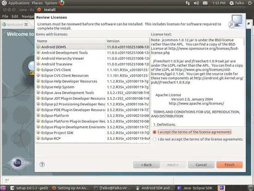
Task: Open Firefox from the top panel
Action: [x=61, y=3]
